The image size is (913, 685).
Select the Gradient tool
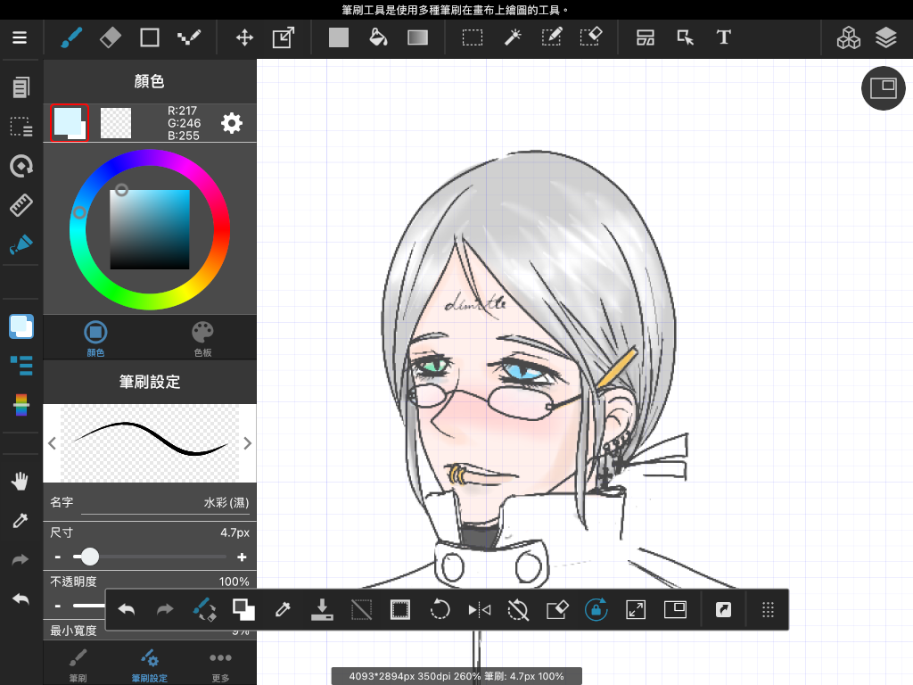pos(417,37)
